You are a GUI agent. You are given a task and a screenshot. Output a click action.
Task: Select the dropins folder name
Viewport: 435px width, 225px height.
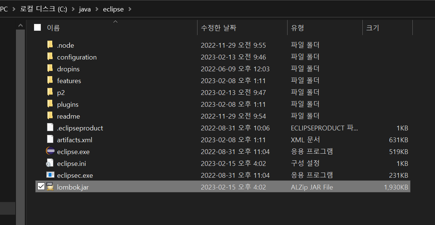coord(68,69)
